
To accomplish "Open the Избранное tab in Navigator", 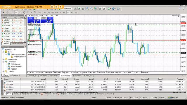I will point(14,75).
